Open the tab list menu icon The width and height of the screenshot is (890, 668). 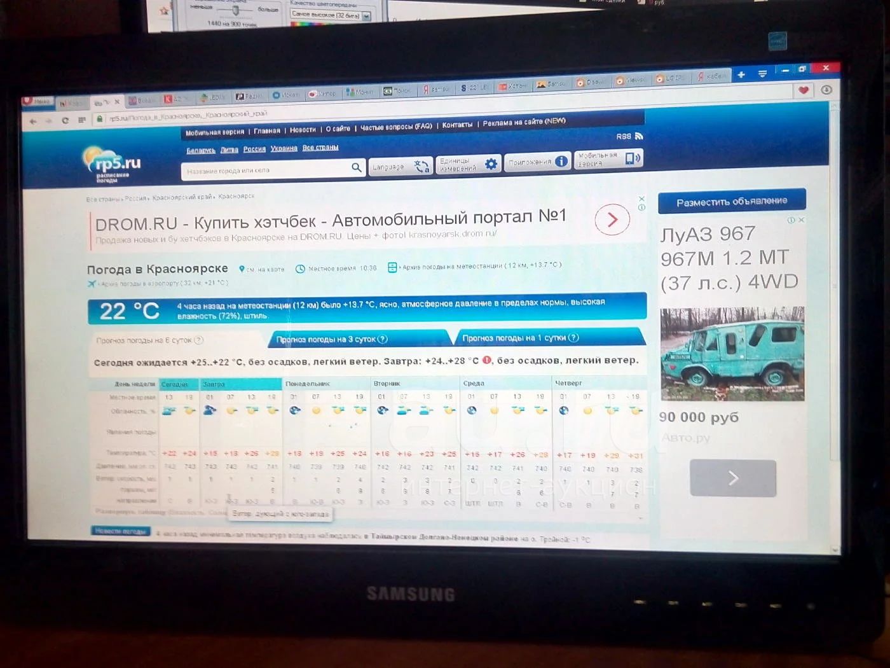762,74
